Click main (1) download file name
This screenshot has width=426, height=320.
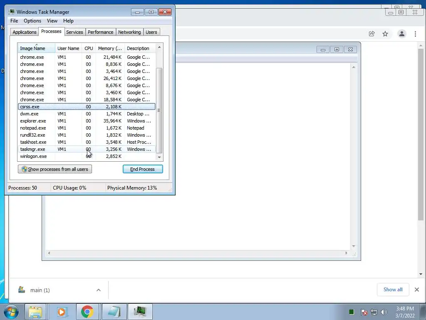tap(40, 290)
